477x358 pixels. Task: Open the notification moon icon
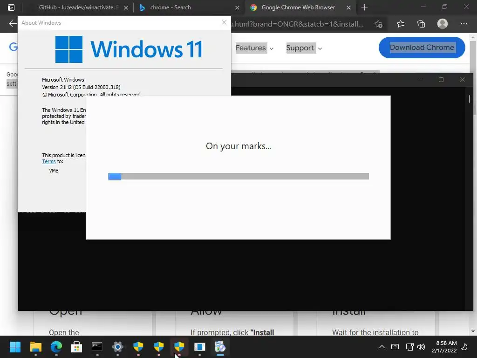pyautogui.click(x=464, y=347)
